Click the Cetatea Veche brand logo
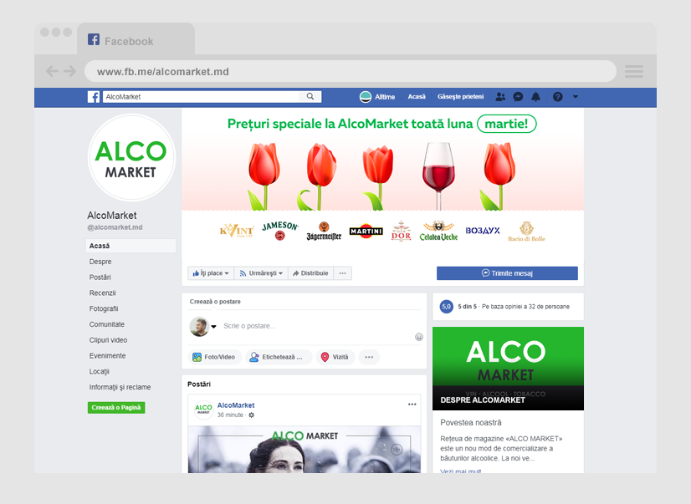Viewport: 691px width, 504px height. coord(438,231)
